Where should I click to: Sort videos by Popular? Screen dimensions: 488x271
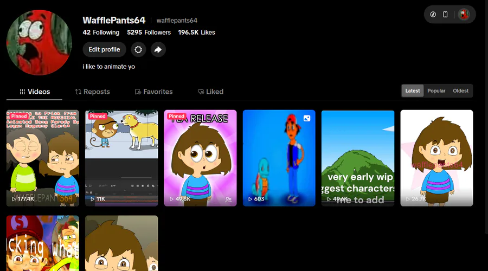[436, 91]
